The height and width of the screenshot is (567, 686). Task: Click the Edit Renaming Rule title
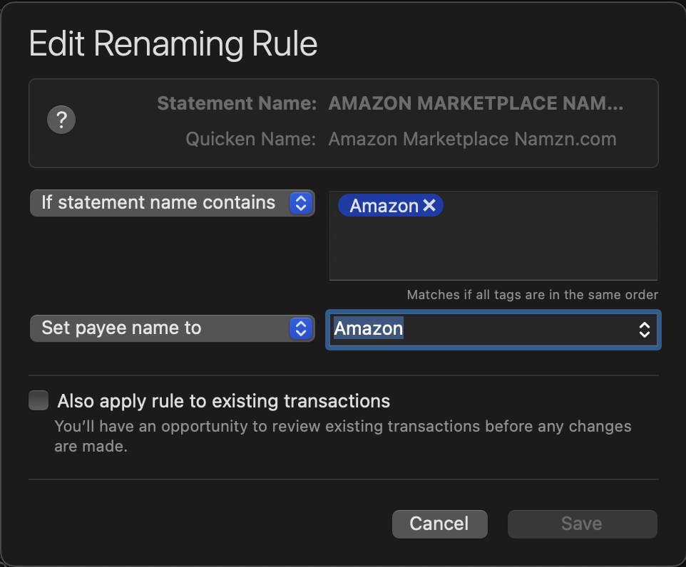pos(173,43)
